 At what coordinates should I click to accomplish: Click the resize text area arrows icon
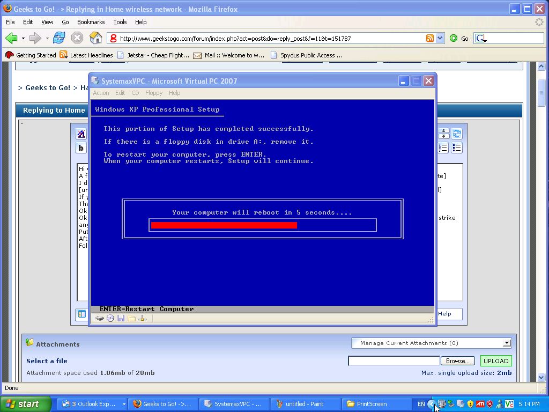click(x=443, y=134)
